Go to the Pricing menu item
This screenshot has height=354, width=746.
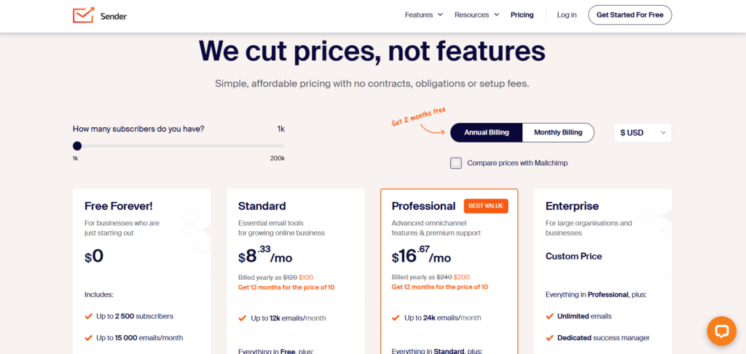tap(522, 15)
